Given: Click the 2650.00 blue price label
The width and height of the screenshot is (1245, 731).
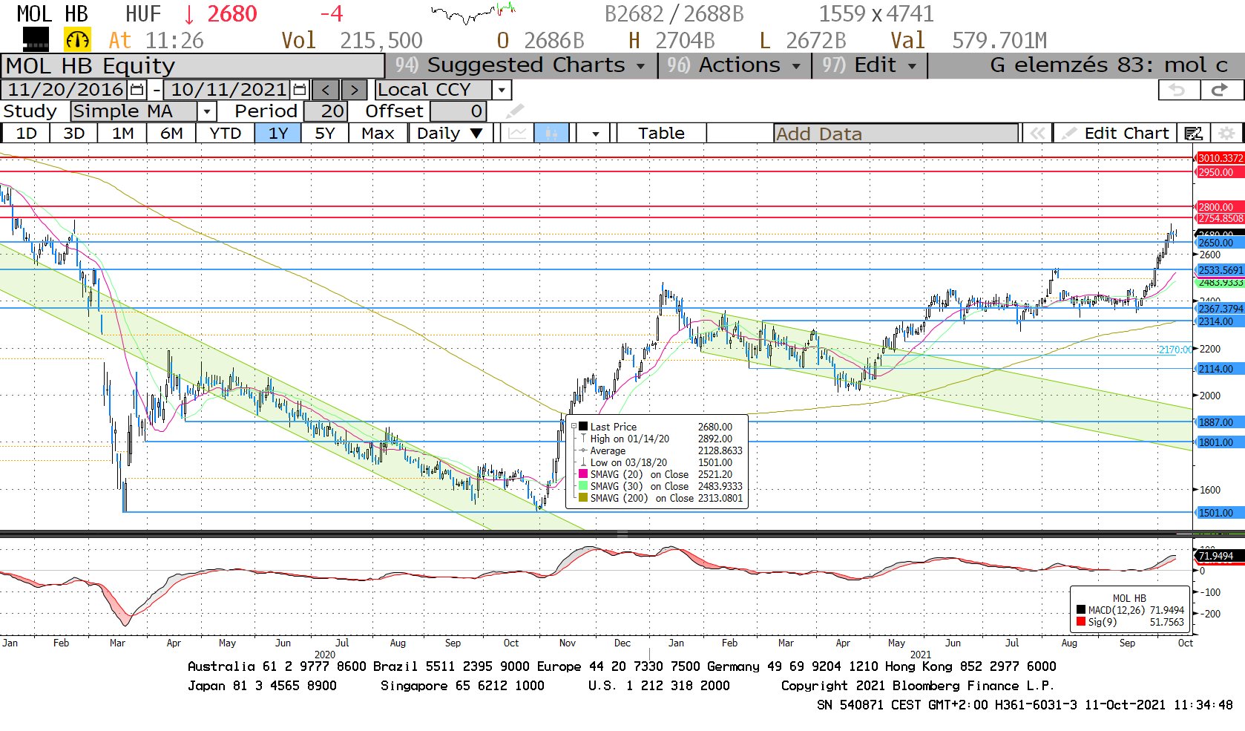Looking at the screenshot, I should pyautogui.click(x=1220, y=243).
